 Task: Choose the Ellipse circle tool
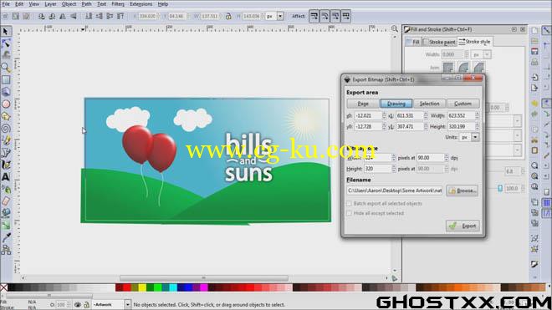coord(6,104)
